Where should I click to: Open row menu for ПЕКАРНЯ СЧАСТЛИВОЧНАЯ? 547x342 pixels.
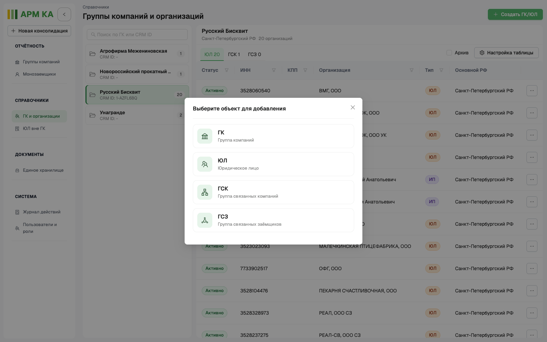[532, 291]
